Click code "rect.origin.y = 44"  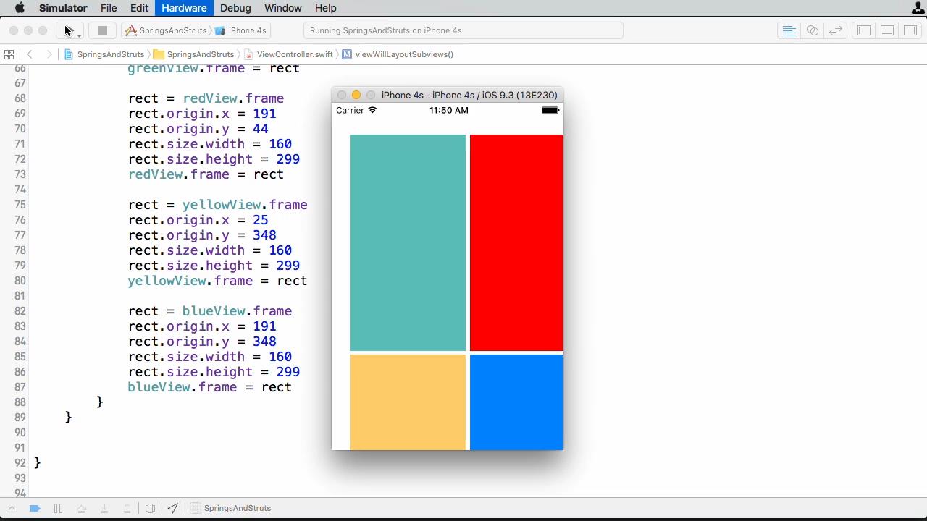point(198,129)
